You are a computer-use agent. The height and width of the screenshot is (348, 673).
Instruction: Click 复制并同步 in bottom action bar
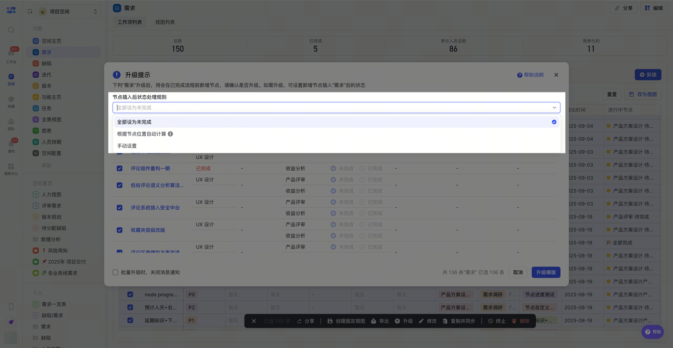click(x=458, y=321)
